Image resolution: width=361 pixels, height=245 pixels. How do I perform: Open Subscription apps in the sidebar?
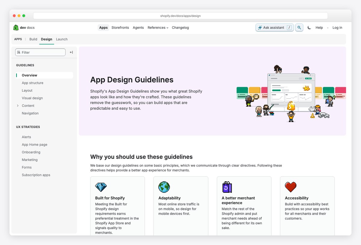point(36,175)
